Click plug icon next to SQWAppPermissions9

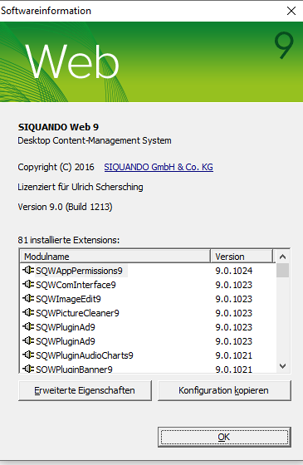(28, 271)
